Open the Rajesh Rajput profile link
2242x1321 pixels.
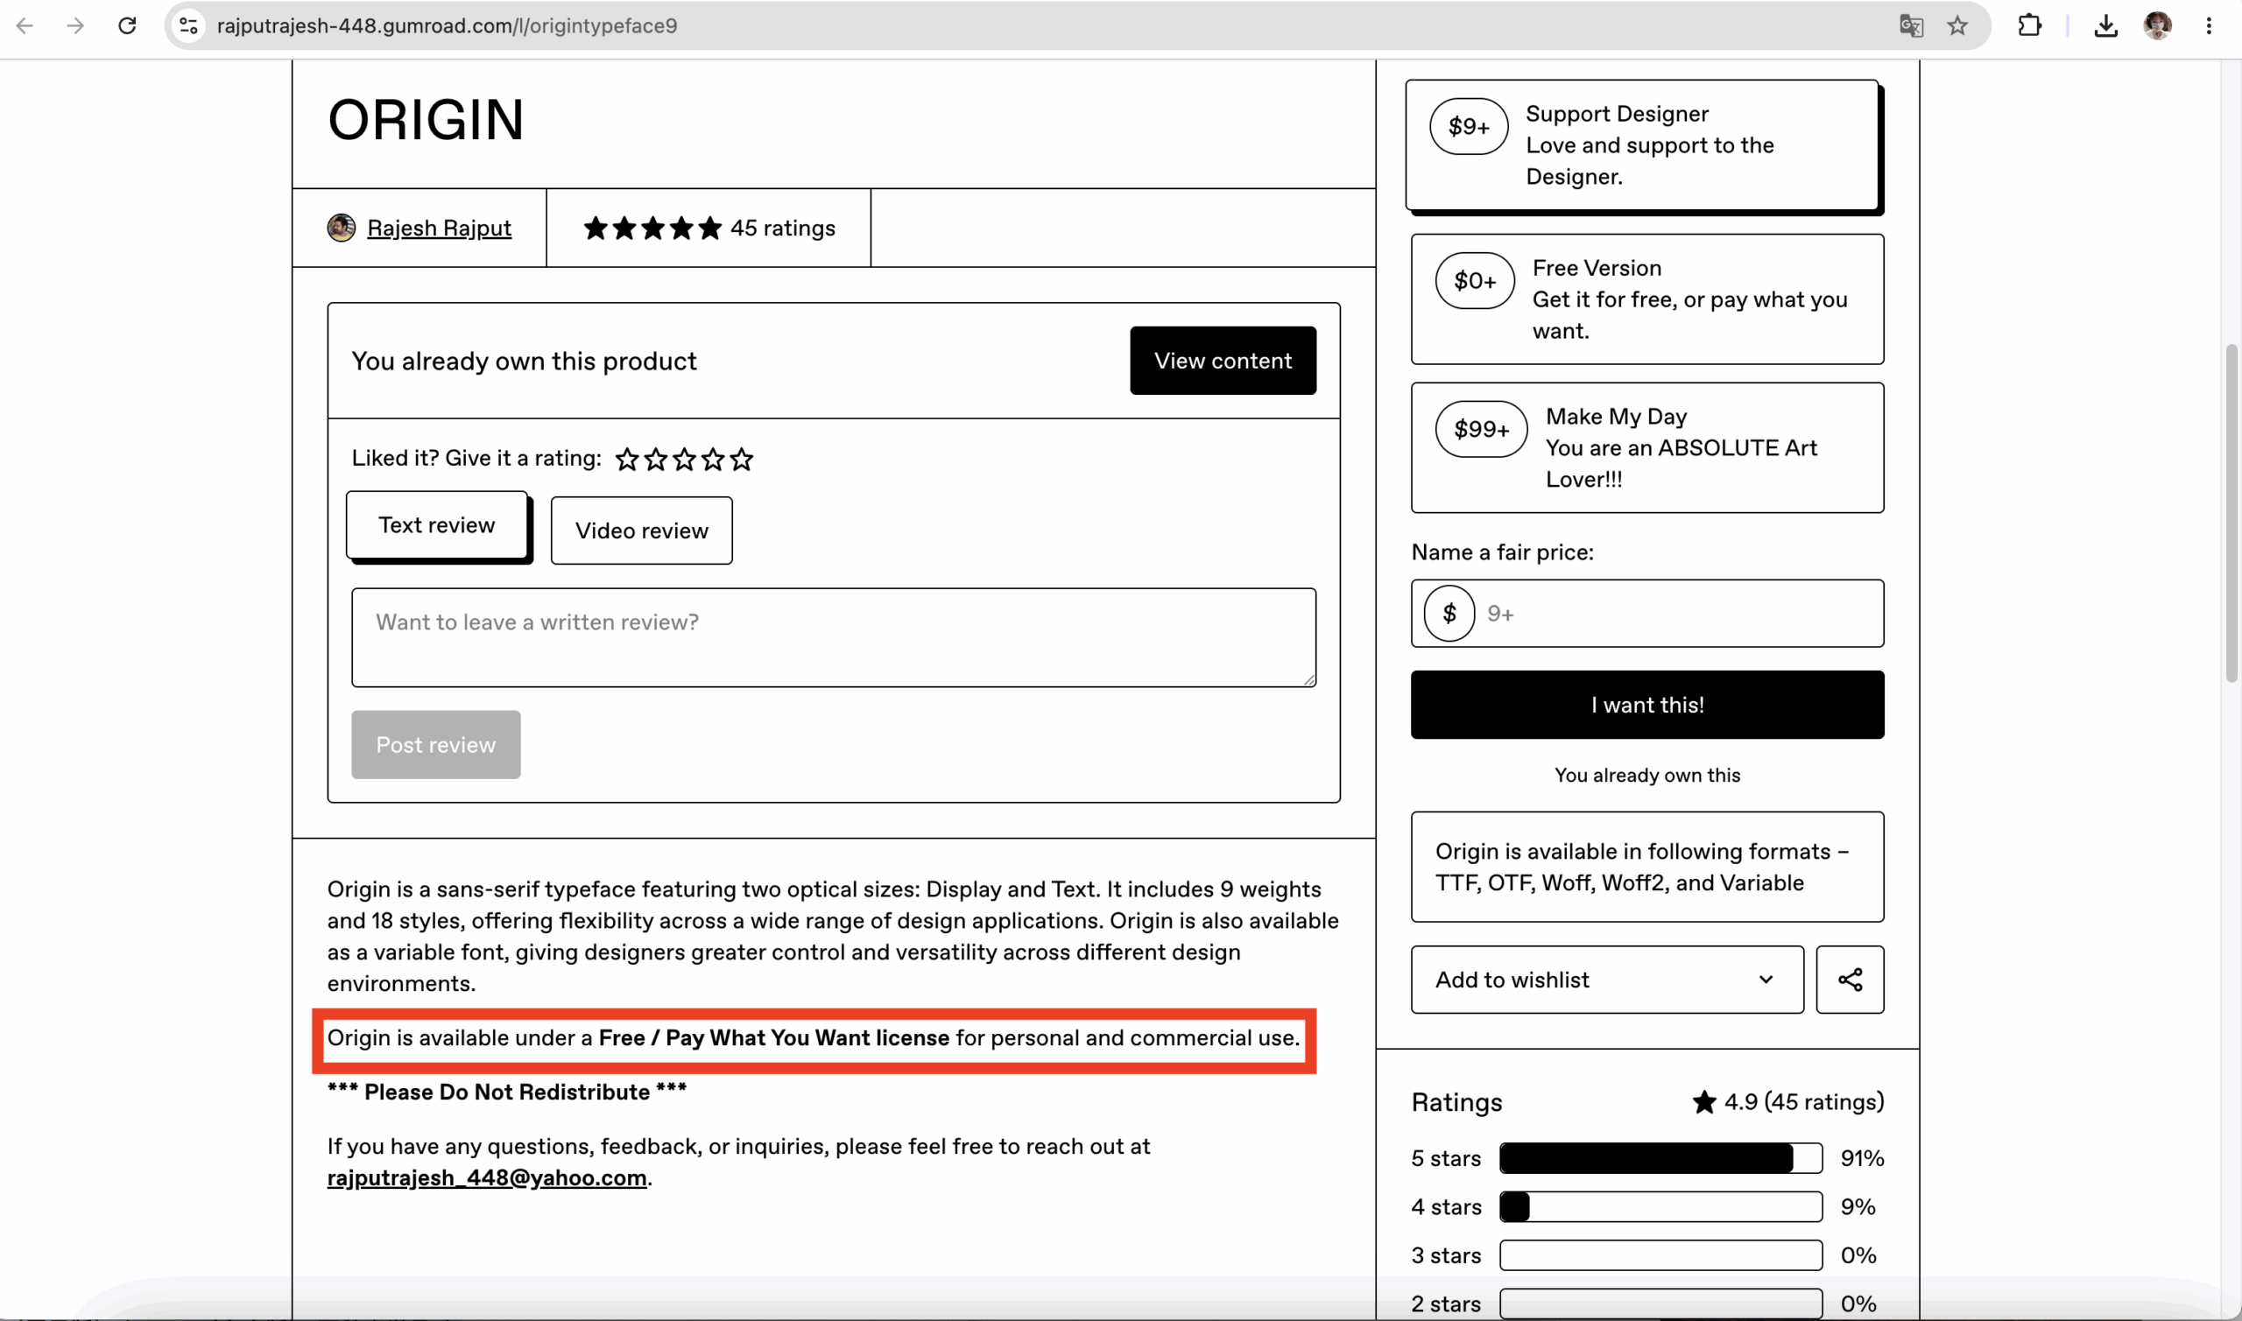[439, 228]
